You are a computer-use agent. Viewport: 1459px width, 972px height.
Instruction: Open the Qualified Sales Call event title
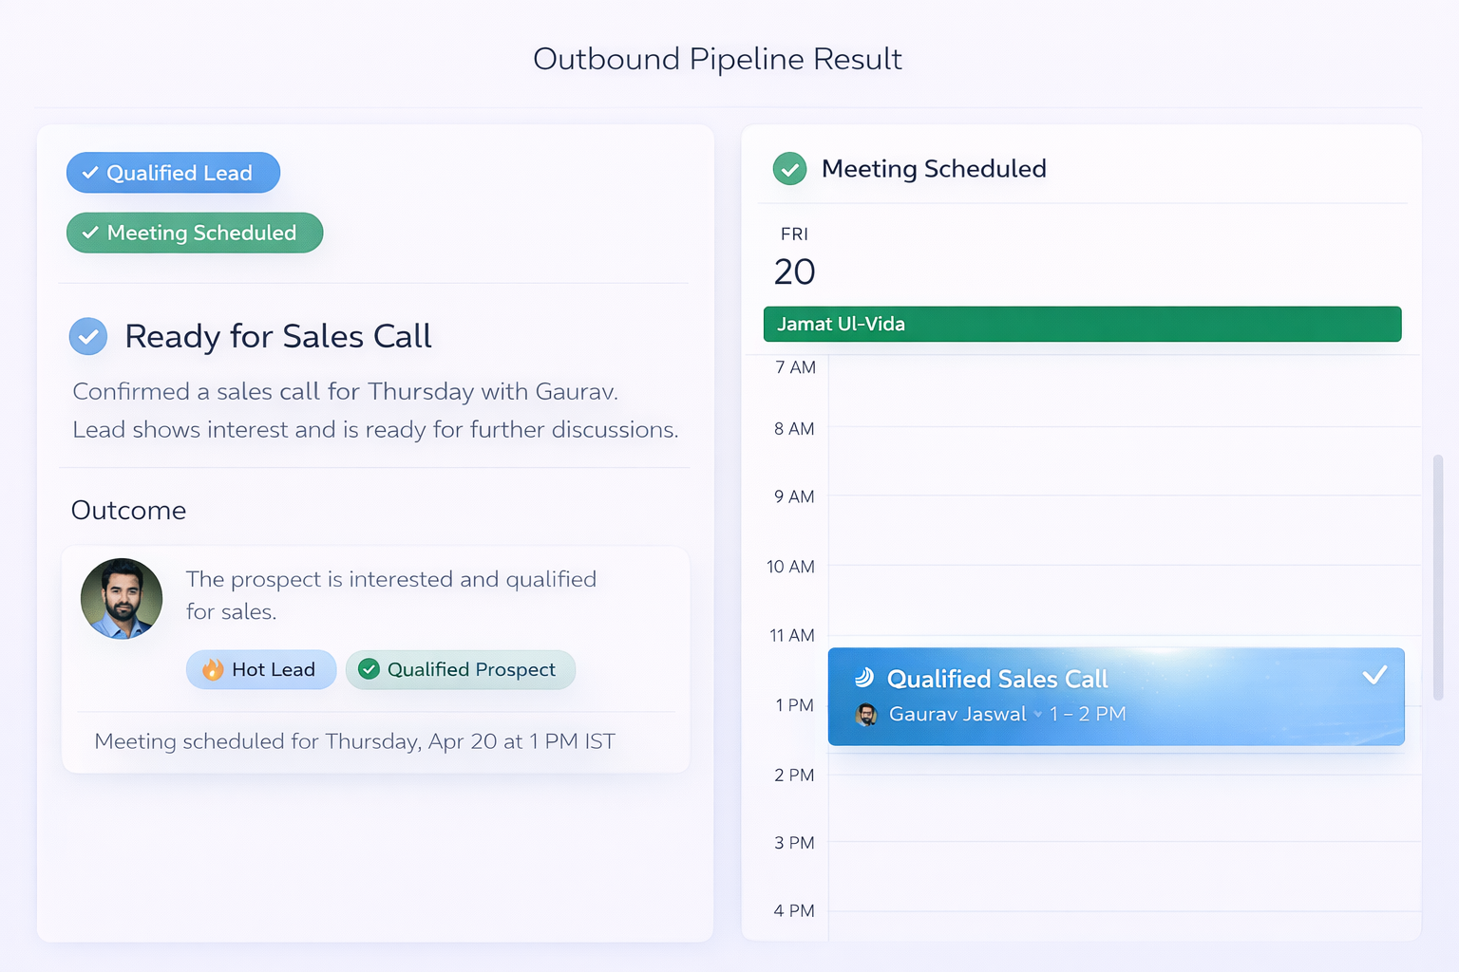996,678
